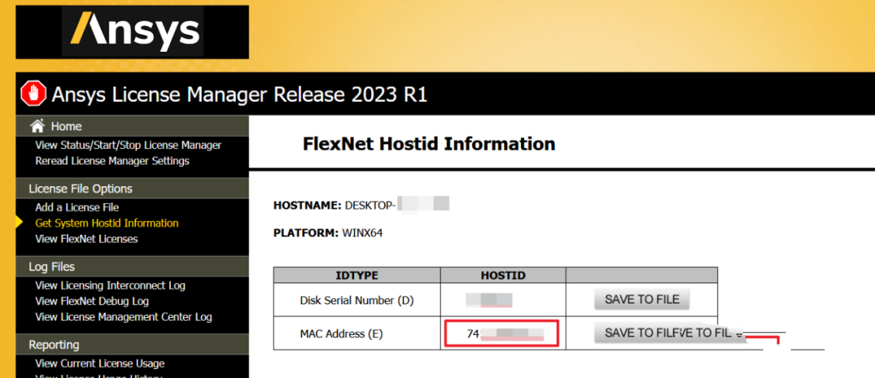The width and height of the screenshot is (875, 378).
Task: Open View License Management Center Log
Action: [123, 316]
